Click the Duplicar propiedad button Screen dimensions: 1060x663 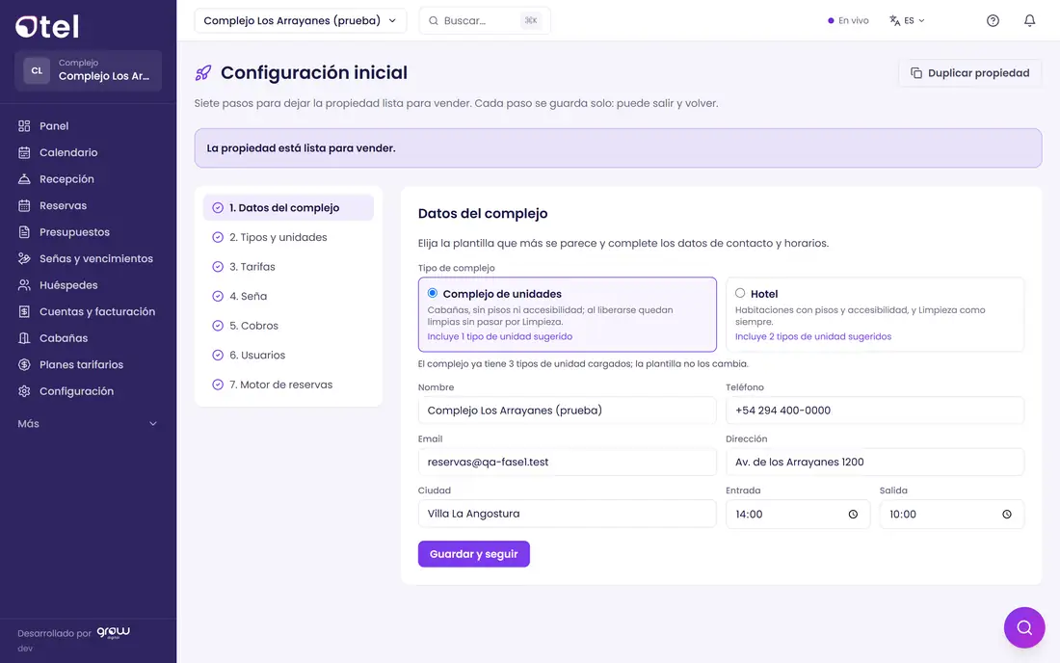pos(969,73)
